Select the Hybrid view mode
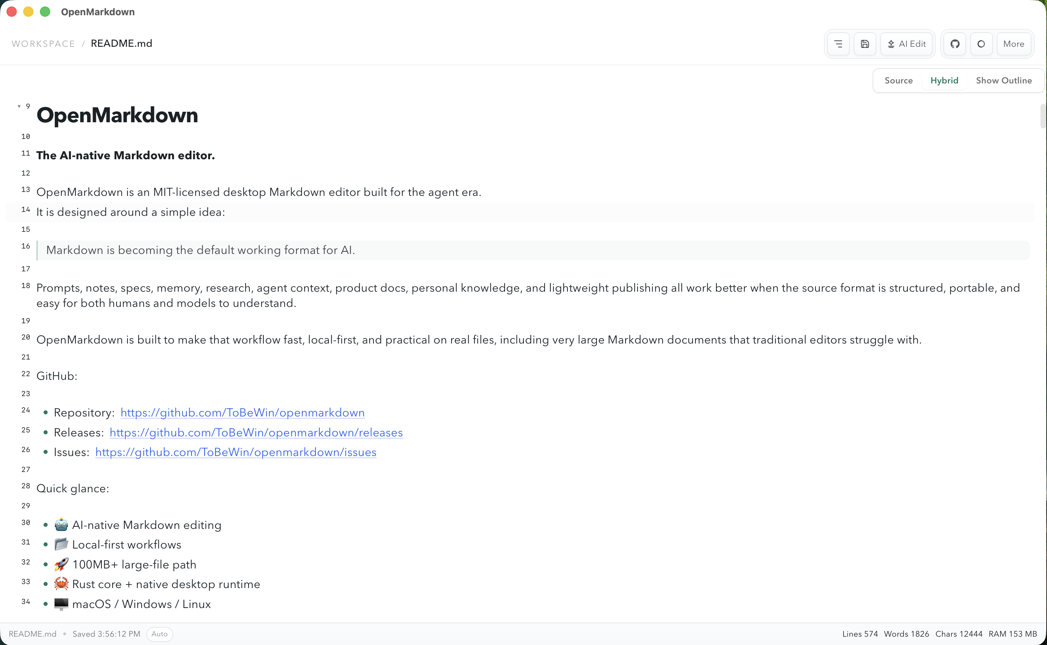The width and height of the screenshot is (1047, 645). coord(945,80)
